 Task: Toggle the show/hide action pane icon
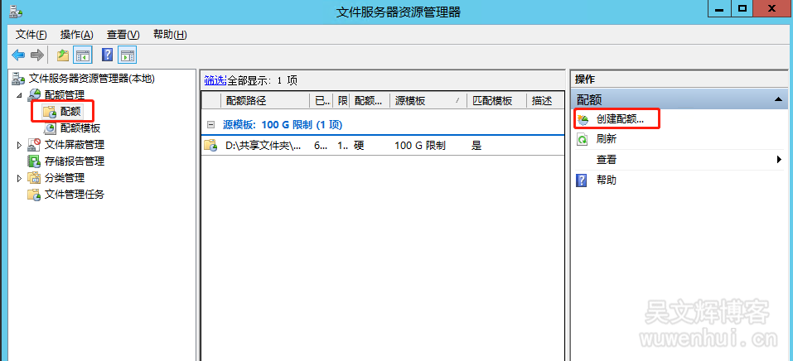(x=127, y=55)
